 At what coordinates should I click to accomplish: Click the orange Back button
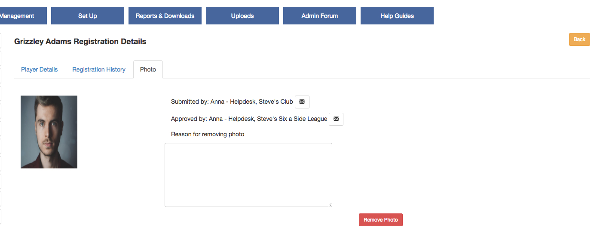[x=579, y=39]
